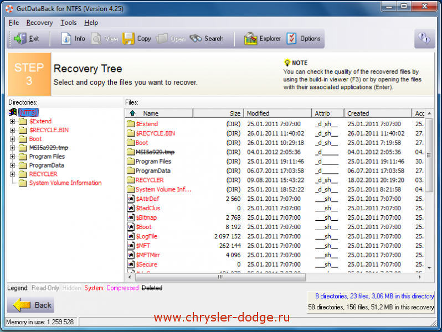Select the [NTFS] root label in tree
The width and height of the screenshot is (442, 332).
(28, 112)
